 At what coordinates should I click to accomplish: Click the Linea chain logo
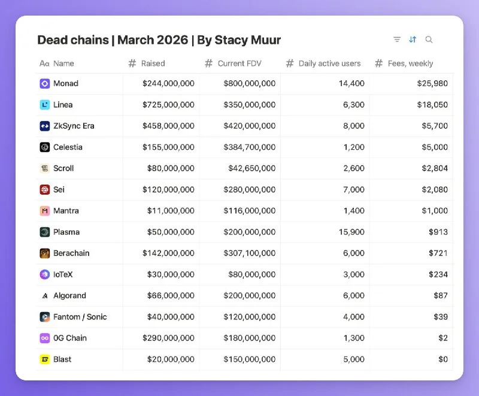pos(45,105)
